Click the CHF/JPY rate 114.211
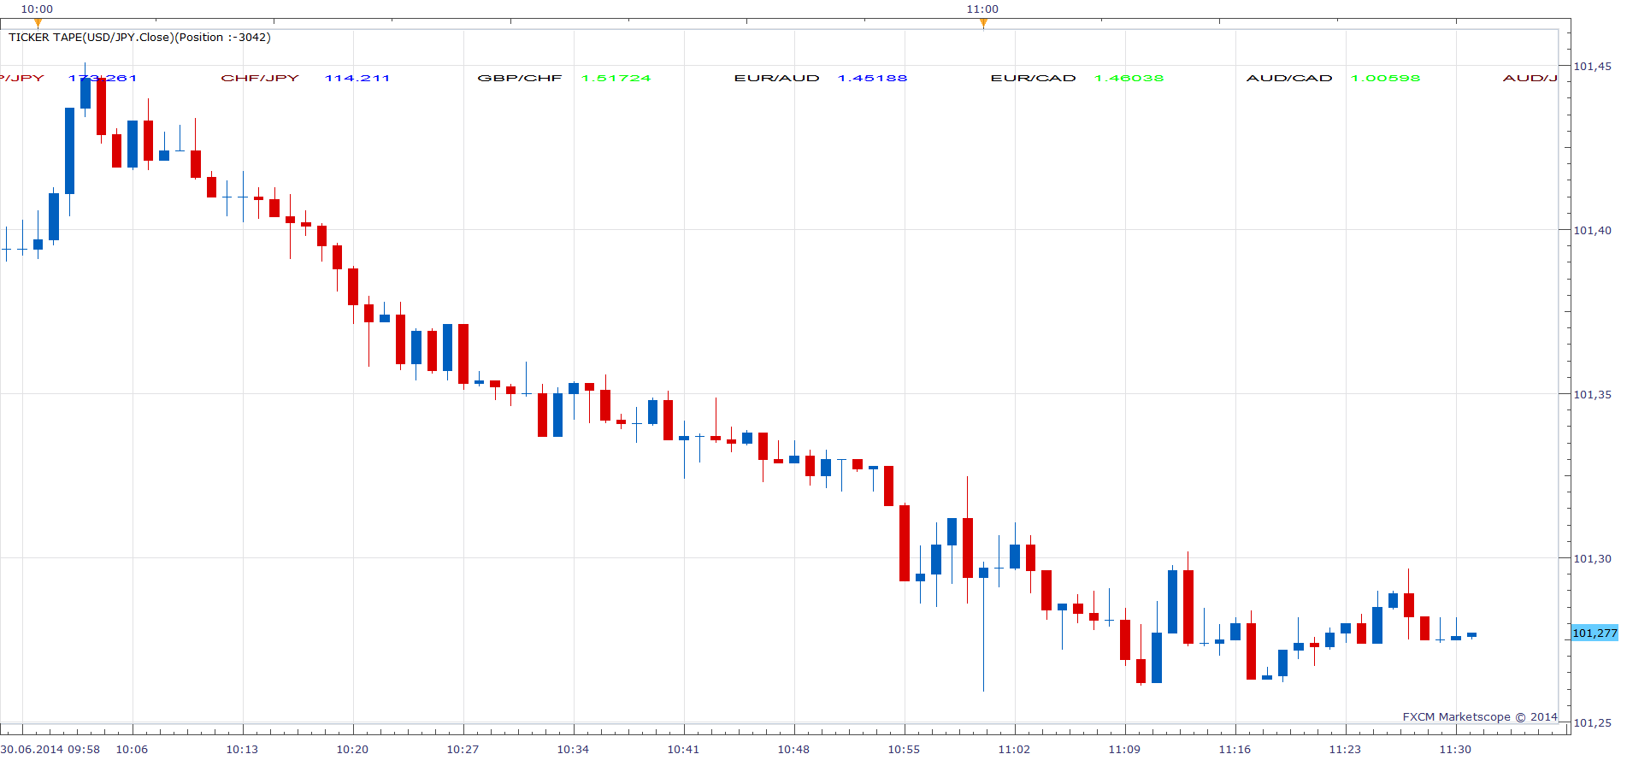1627x760 pixels. 357,78
